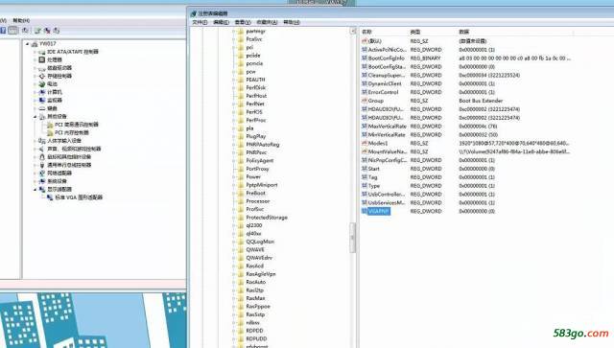Screen dimensions: 614x348
Task: Click the ProtectedStorage folder icon
Action: (241, 218)
